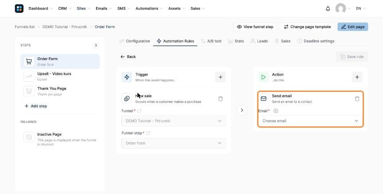Delete the New sale trigger
This screenshot has width=383, height=194.
pyautogui.click(x=220, y=99)
